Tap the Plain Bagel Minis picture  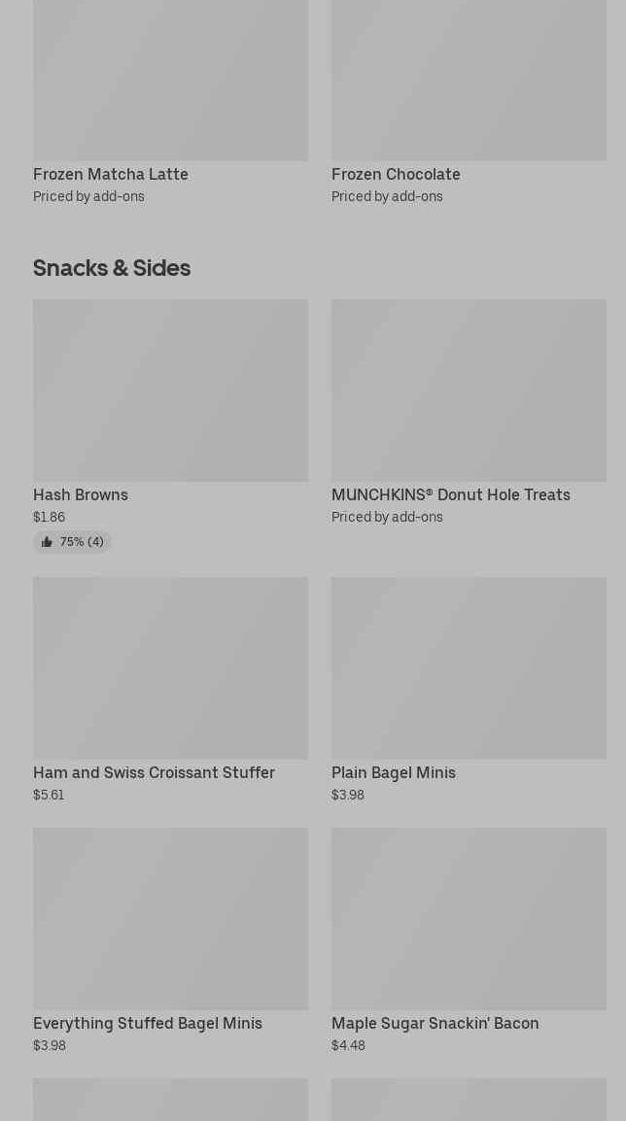[469, 667]
